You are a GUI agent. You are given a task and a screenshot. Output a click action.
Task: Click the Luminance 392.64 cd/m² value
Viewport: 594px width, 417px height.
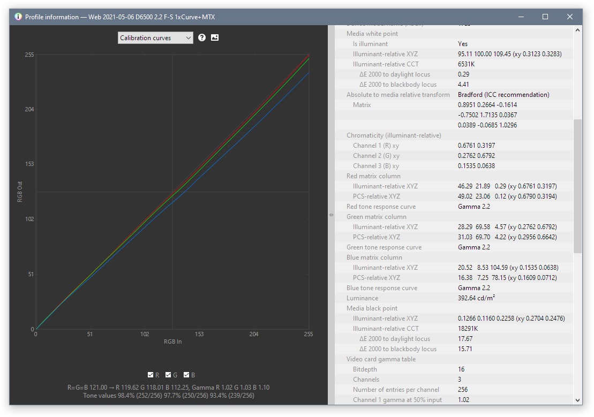478,298
